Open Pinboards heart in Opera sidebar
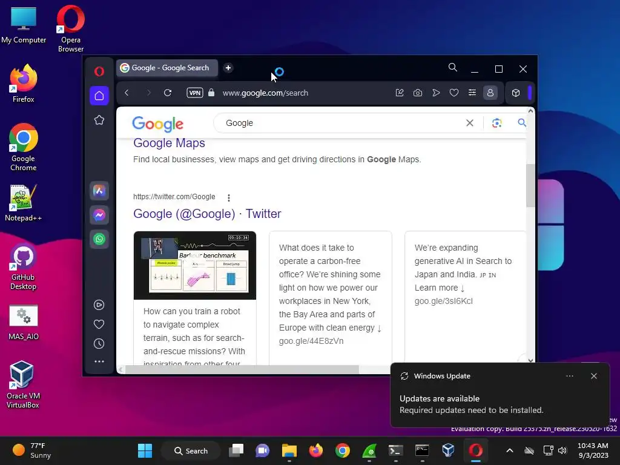This screenshot has width=620, height=465. (x=99, y=325)
